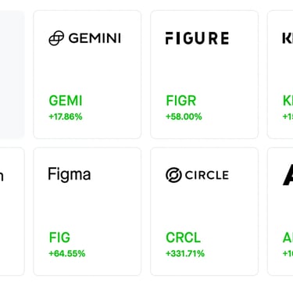Click the Gemini logo icon
Screen dimensions: 293x282
56,38
